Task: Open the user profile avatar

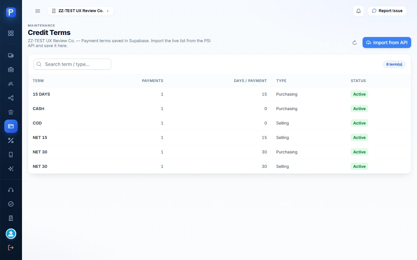Action: point(11,234)
